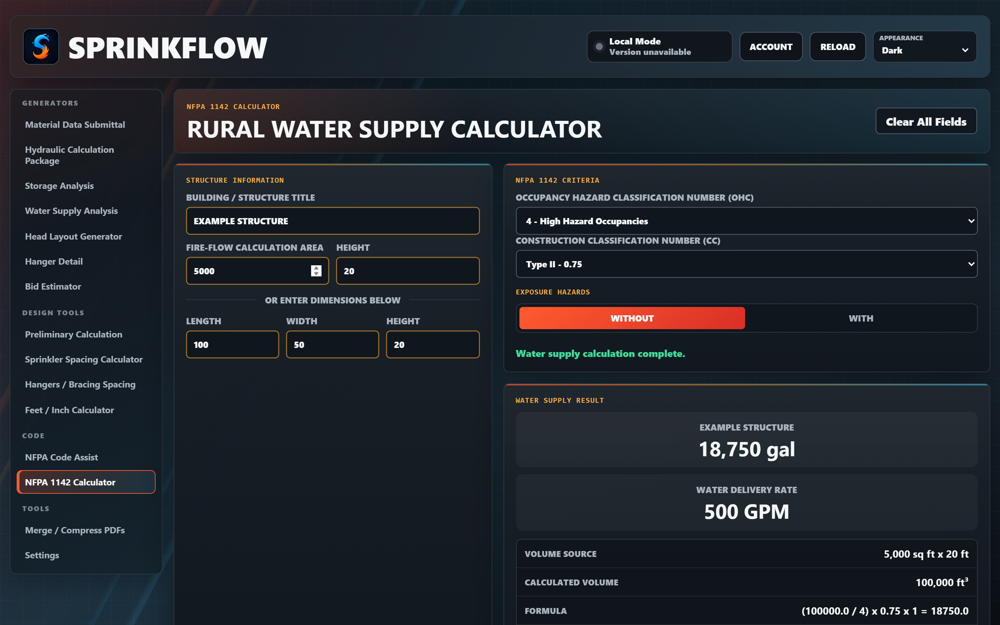Open the Occupancy Hazard Classification dropdown
The height and width of the screenshot is (625, 1000).
pyautogui.click(x=746, y=221)
